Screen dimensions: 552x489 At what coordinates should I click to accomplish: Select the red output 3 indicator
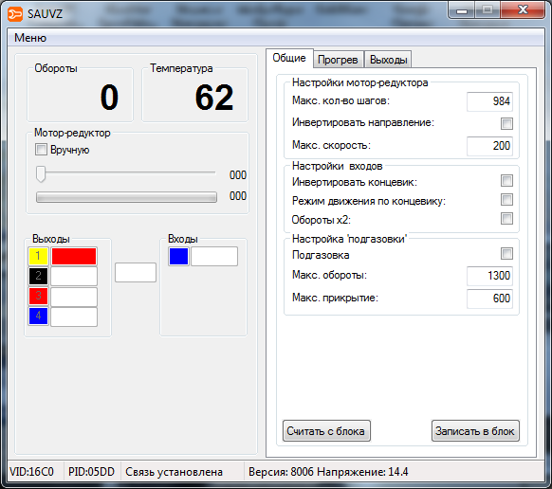point(38,296)
